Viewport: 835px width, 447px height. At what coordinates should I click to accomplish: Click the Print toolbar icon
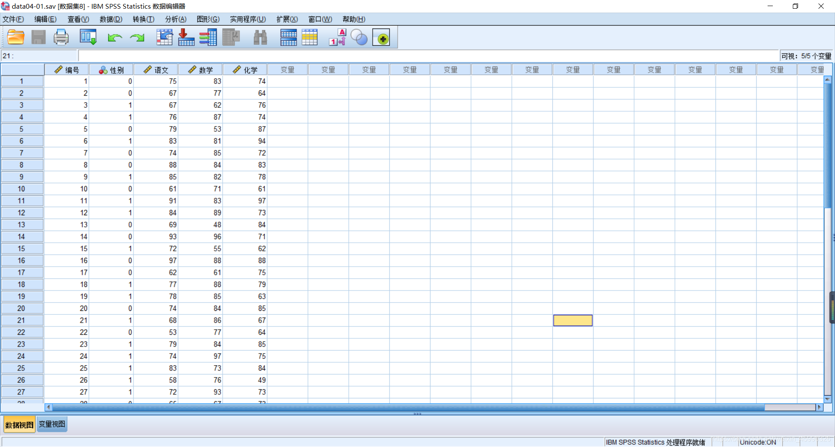[61, 37]
